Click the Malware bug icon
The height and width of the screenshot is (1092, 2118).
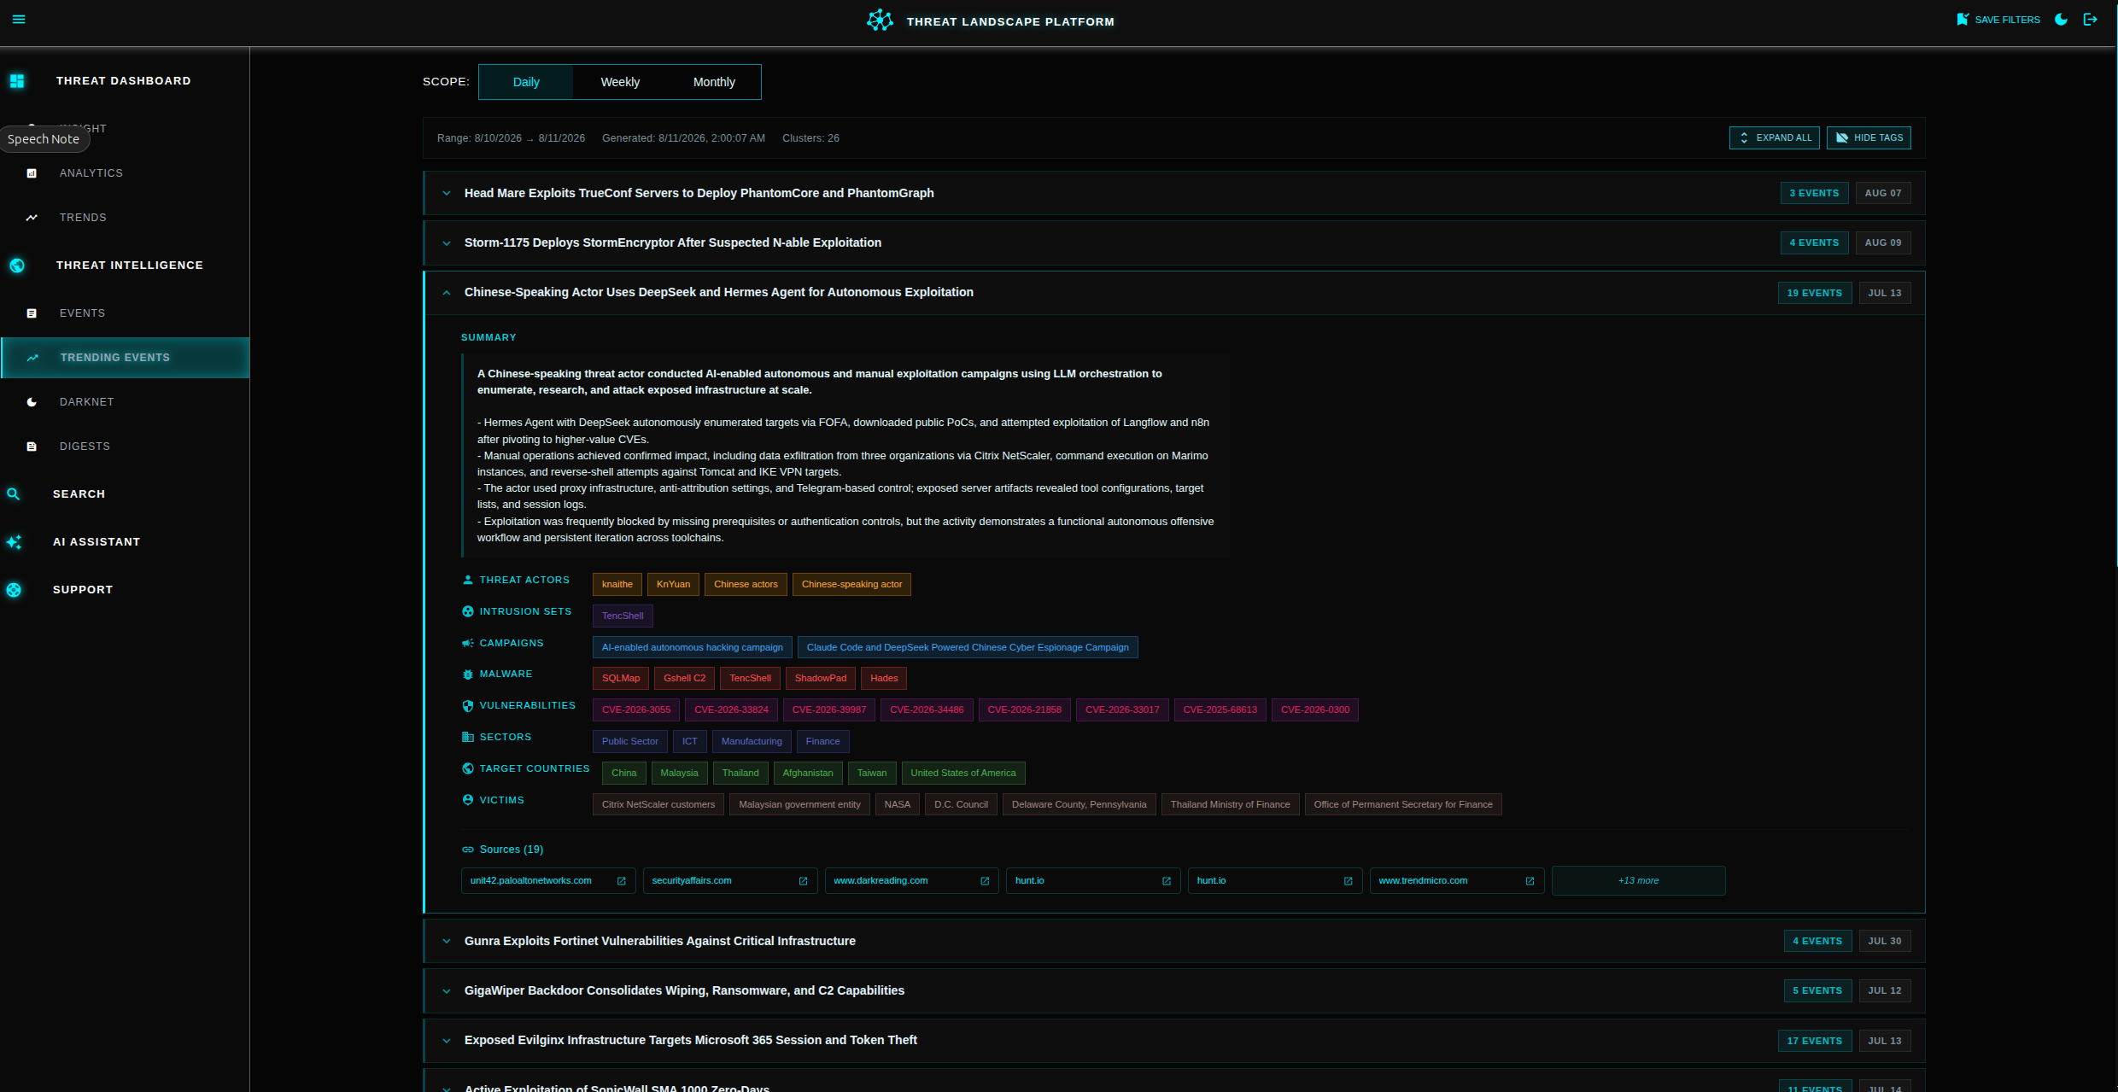(x=468, y=674)
